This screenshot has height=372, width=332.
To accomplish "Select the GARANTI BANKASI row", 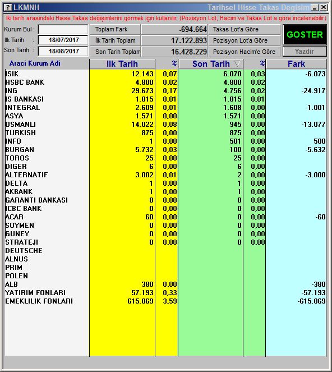I will (x=165, y=200).
